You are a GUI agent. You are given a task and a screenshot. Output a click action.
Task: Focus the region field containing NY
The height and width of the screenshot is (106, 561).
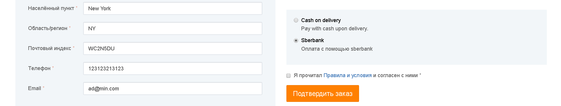click(x=173, y=29)
